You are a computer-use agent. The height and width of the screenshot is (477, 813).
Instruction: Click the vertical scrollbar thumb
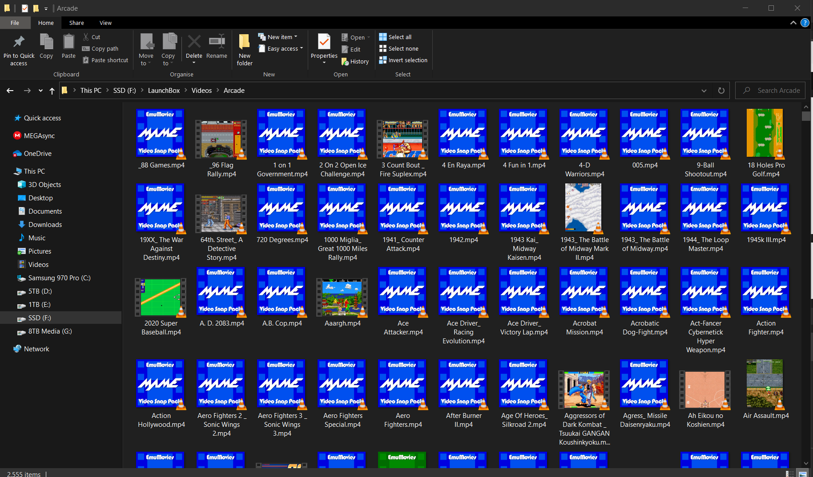(806, 116)
